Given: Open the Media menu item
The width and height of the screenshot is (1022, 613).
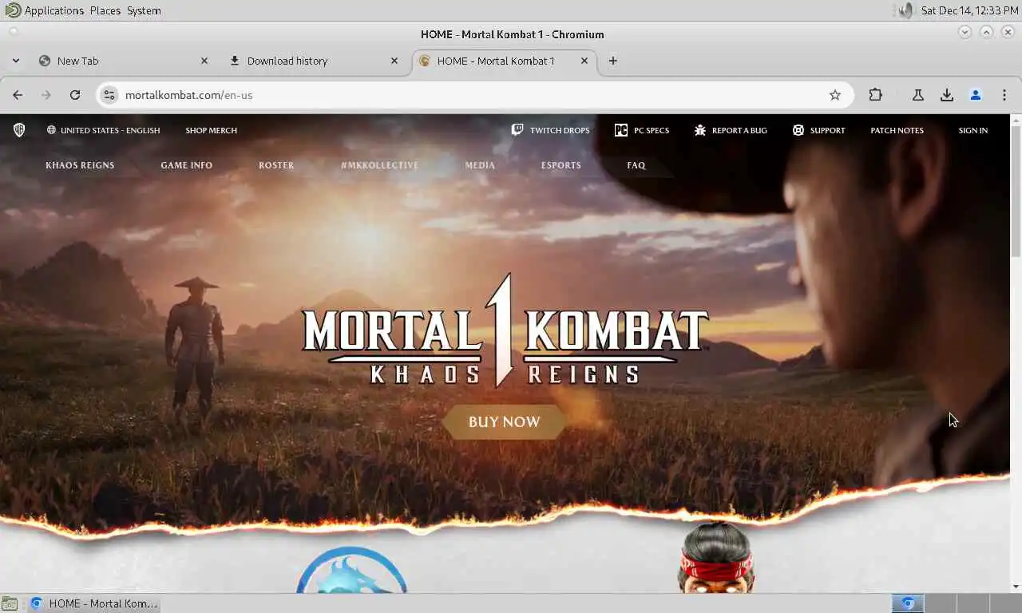Looking at the screenshot, I should (x=480, y=165).
